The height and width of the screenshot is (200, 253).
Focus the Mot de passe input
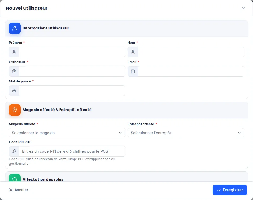pyautogui.click(x=72, y=91)
